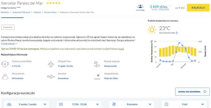Open the '9 dni' duration dropdown
This screenshot has height=108, width=211.
[184, 104]
